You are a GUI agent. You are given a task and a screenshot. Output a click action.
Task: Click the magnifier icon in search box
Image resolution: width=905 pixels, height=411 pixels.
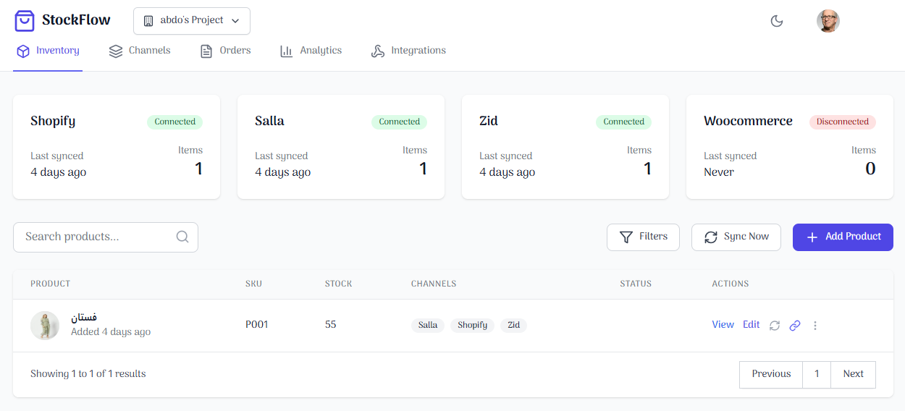point(182,237)
